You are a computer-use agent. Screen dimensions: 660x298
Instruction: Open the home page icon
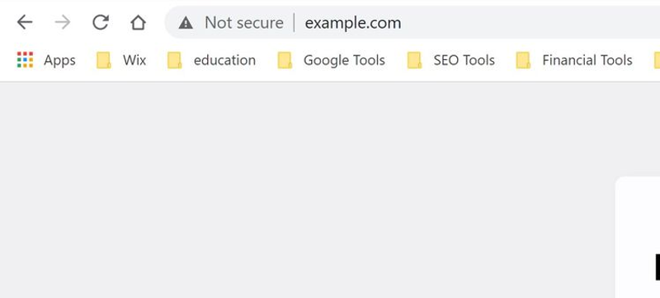pyautogui.click(x=138, y=22)
